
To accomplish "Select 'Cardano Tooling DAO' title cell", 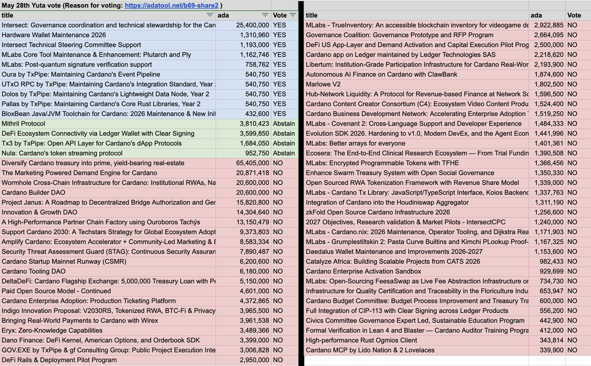I will 108,271.
